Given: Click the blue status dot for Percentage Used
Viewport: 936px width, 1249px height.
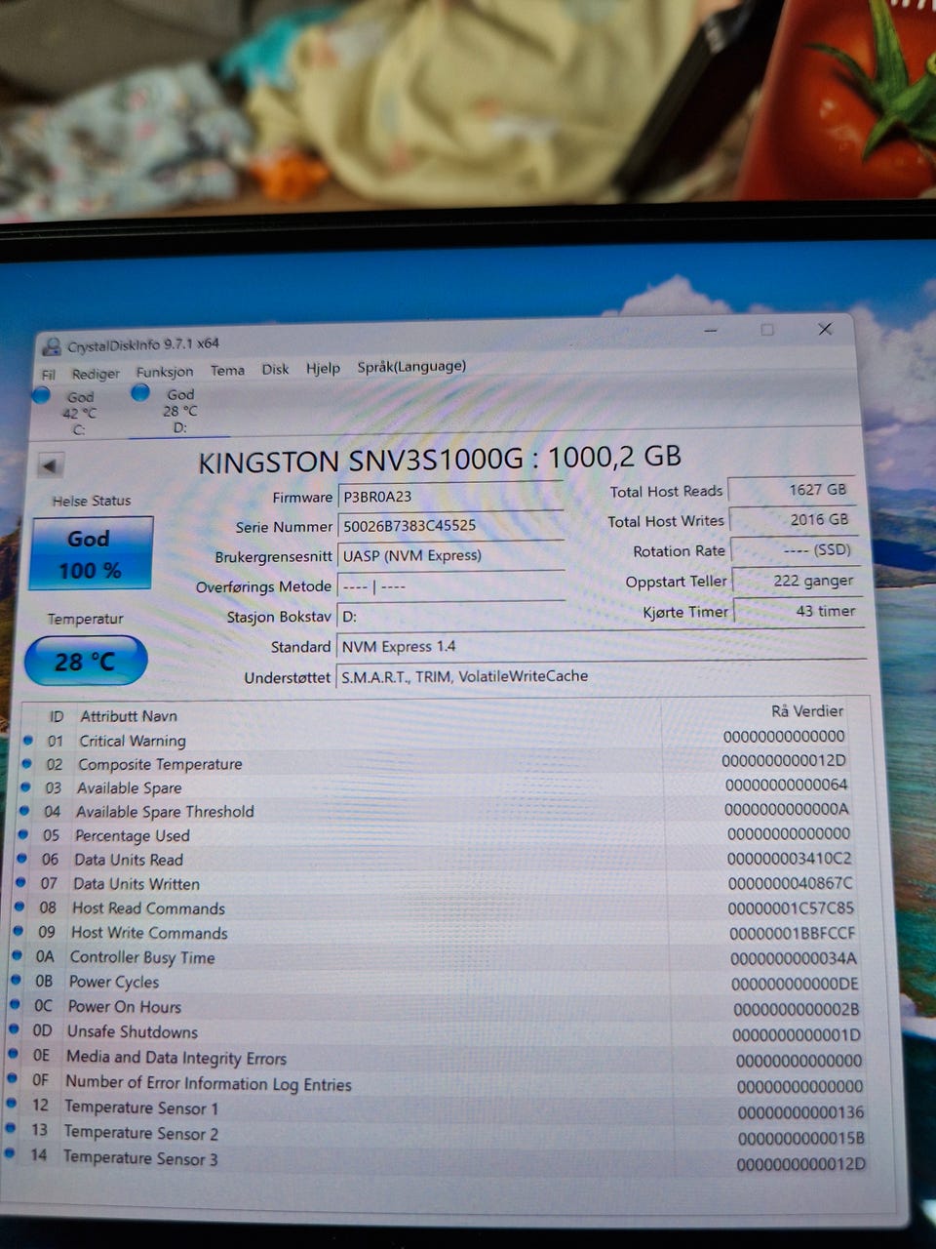Looking at the screenshot, I should [x=22, y=834].
